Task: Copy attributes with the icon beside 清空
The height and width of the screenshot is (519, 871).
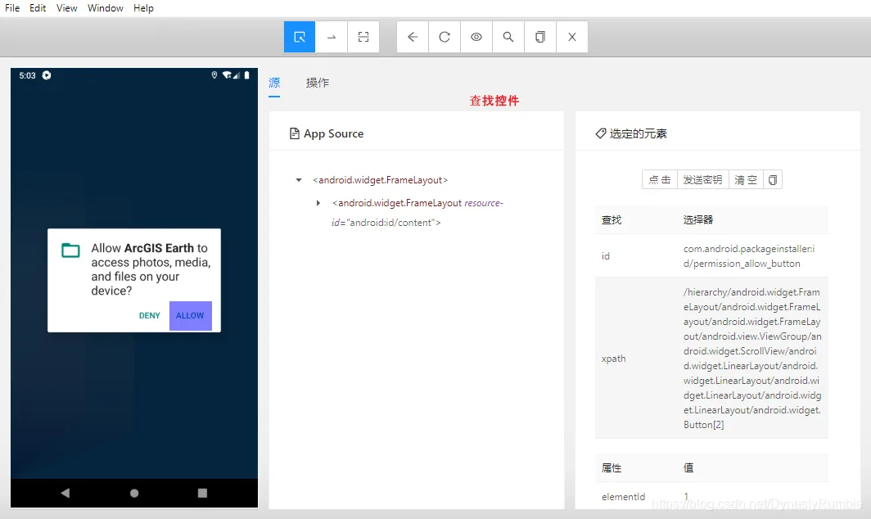Action: coord(773,179)
